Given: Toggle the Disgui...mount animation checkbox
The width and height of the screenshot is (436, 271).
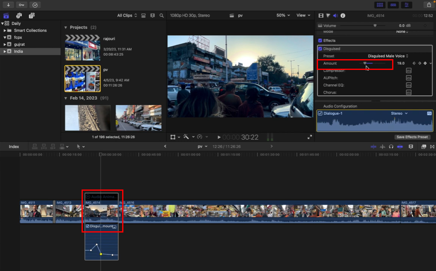Looking at the screenshot, I should pos(88,226).
